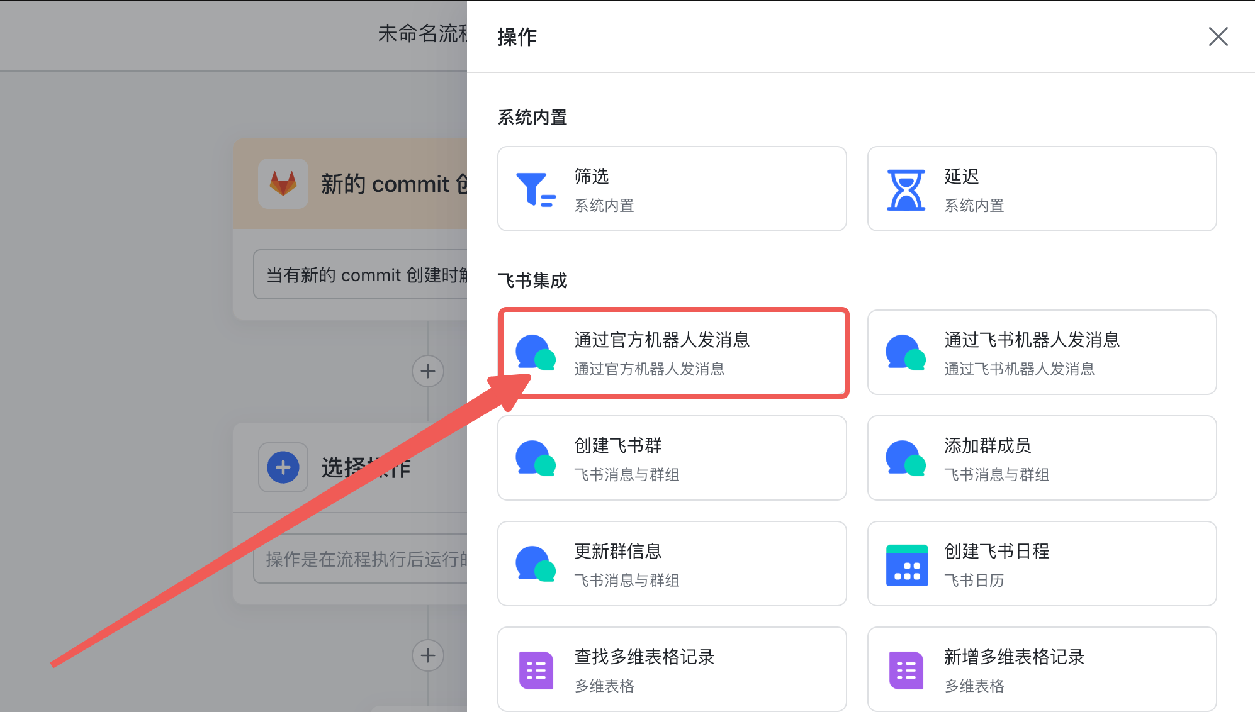The width and height of the screenshot is (1255, 712).
Task: Click the chat icon on 创建飞书群 card
Action: click(536, 458)
